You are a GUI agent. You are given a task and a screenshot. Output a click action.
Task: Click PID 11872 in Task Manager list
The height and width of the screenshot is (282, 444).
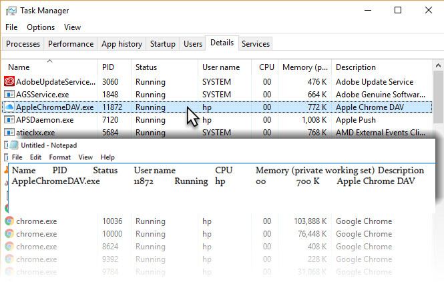pyautogui.click(x=112, y=107)
